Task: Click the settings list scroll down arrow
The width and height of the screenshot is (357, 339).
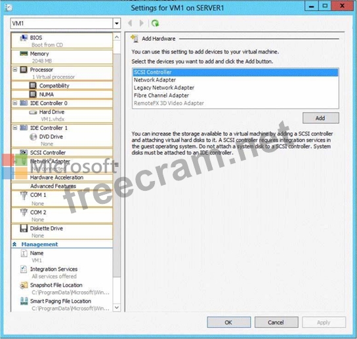Action: coord(117,308)
